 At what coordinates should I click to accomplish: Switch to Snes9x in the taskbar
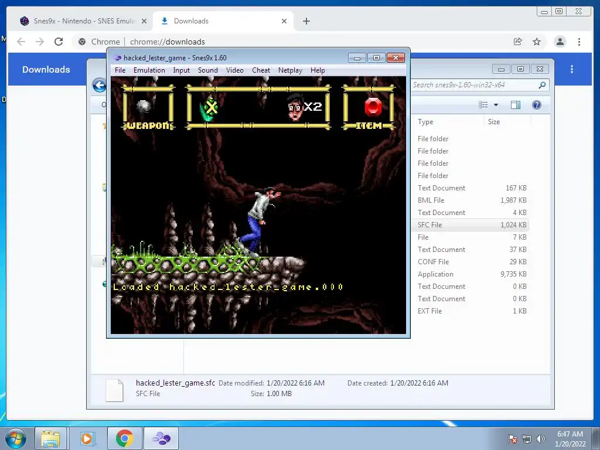(x=162, y=438)
